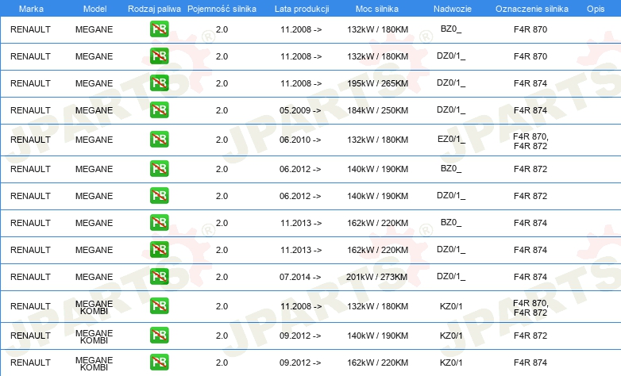Viewport: 621px width, 376px height.
Task: Click DZ0/1_ in the 07.2014 row
Action: [451, 277]
